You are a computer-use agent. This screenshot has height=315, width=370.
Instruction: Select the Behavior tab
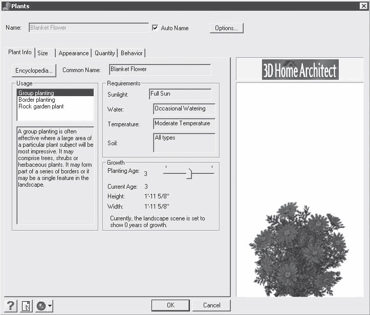tap(132, 53)
